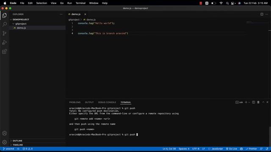Viewport: 271px width, 152px height.
Task: Change end of line sequence LF
Action: coord(204,149)
